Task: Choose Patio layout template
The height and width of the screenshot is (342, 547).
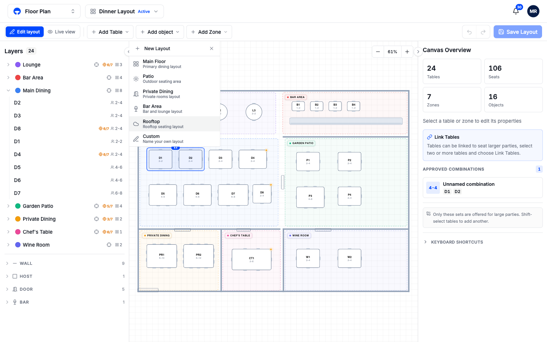Action: pyautogui.click(x=175, y=79)
